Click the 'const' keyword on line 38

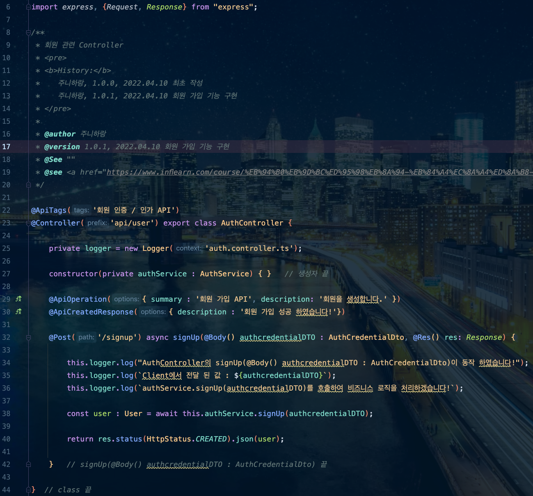[78, 414]
